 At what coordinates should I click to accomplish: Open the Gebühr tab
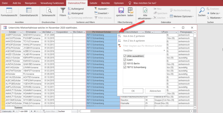click(x=93, y=3)
